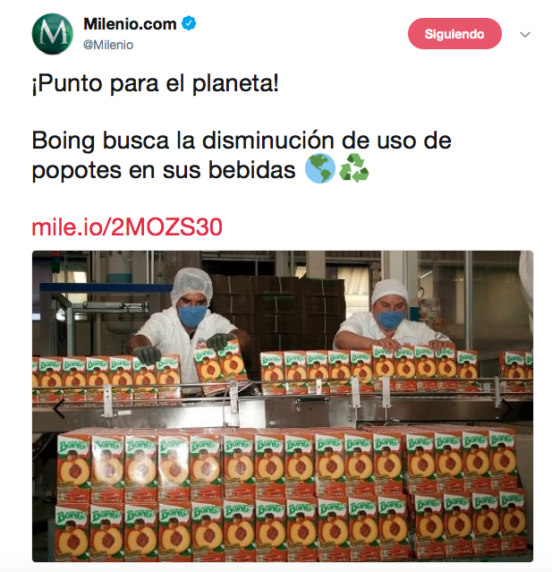Click the word Boing in tweet text
The image size is (552, 572).
[64, 141]
